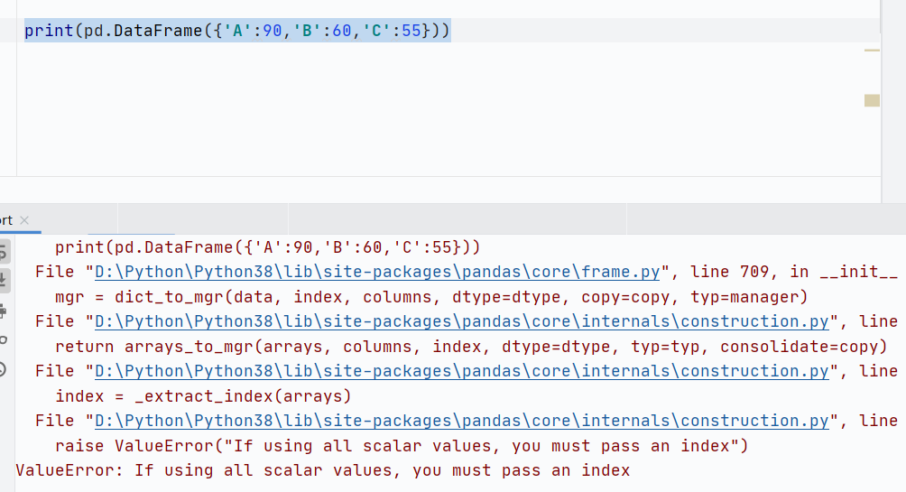Click the print line in console traceback

pos(268,247)
